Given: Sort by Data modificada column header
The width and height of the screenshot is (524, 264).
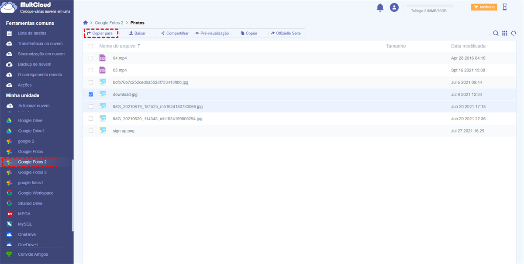Looking at the screenshot, I should click(x=468, y=46).
